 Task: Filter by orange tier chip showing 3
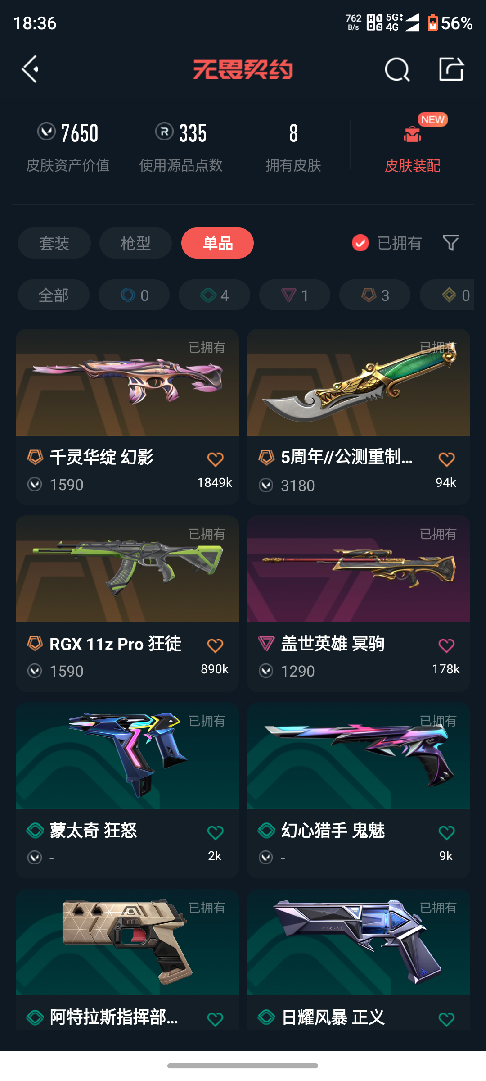click(x=375, y=295)
